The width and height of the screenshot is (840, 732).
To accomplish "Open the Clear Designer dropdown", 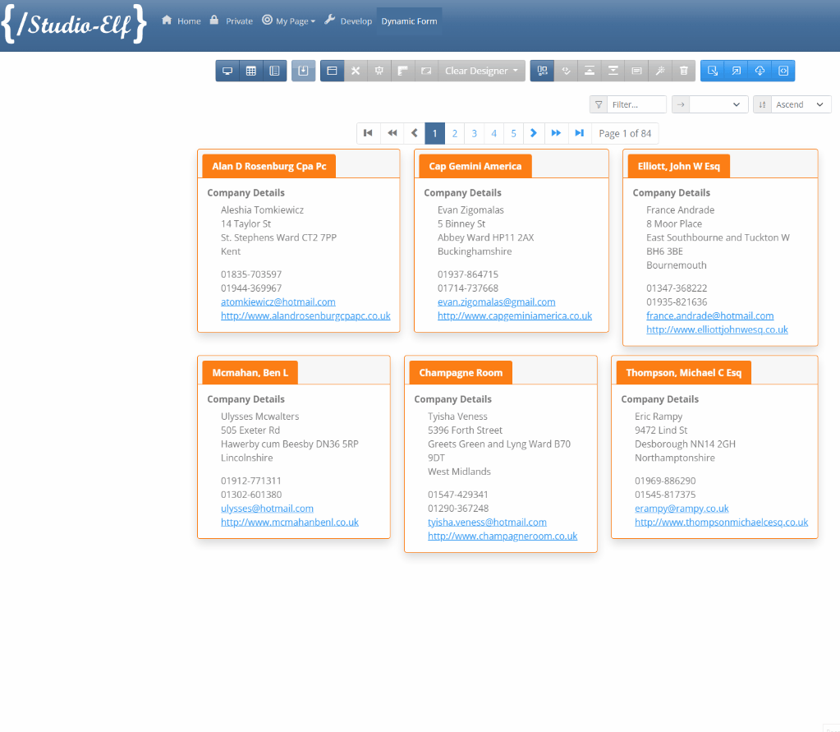I will (x=481, y=71).
